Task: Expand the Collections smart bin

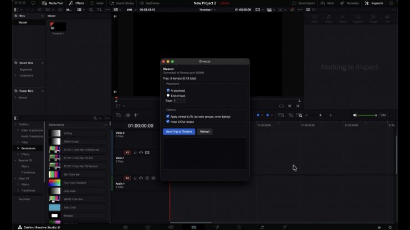Action: pyautogui.click(x=16, y=75)
